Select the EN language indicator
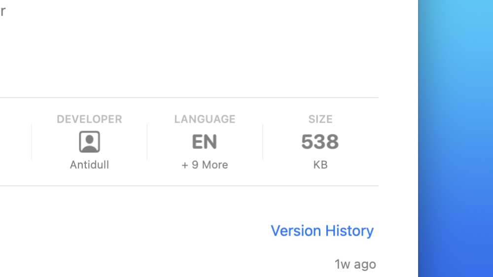Image resolution: width=493 pixels, height=277 pixels. pyautogui.click(x=205, y=142)
